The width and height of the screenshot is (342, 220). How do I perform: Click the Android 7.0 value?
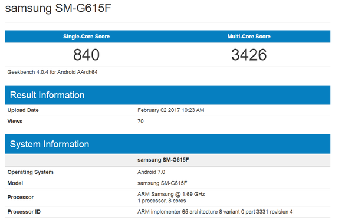click(151, 172)
